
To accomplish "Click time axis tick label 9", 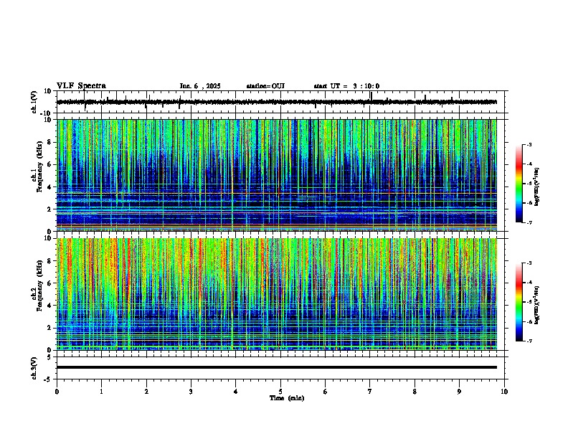I will (x=459, y=392).
